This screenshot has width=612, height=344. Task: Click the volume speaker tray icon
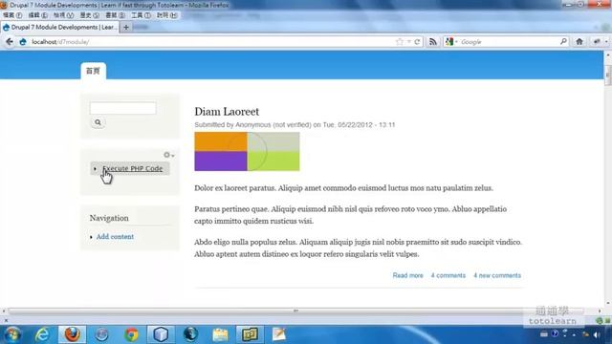(597, 334)
